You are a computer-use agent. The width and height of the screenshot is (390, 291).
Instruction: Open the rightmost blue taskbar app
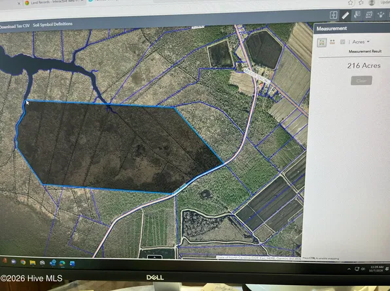pyautogui.click(x=72, y=264)
